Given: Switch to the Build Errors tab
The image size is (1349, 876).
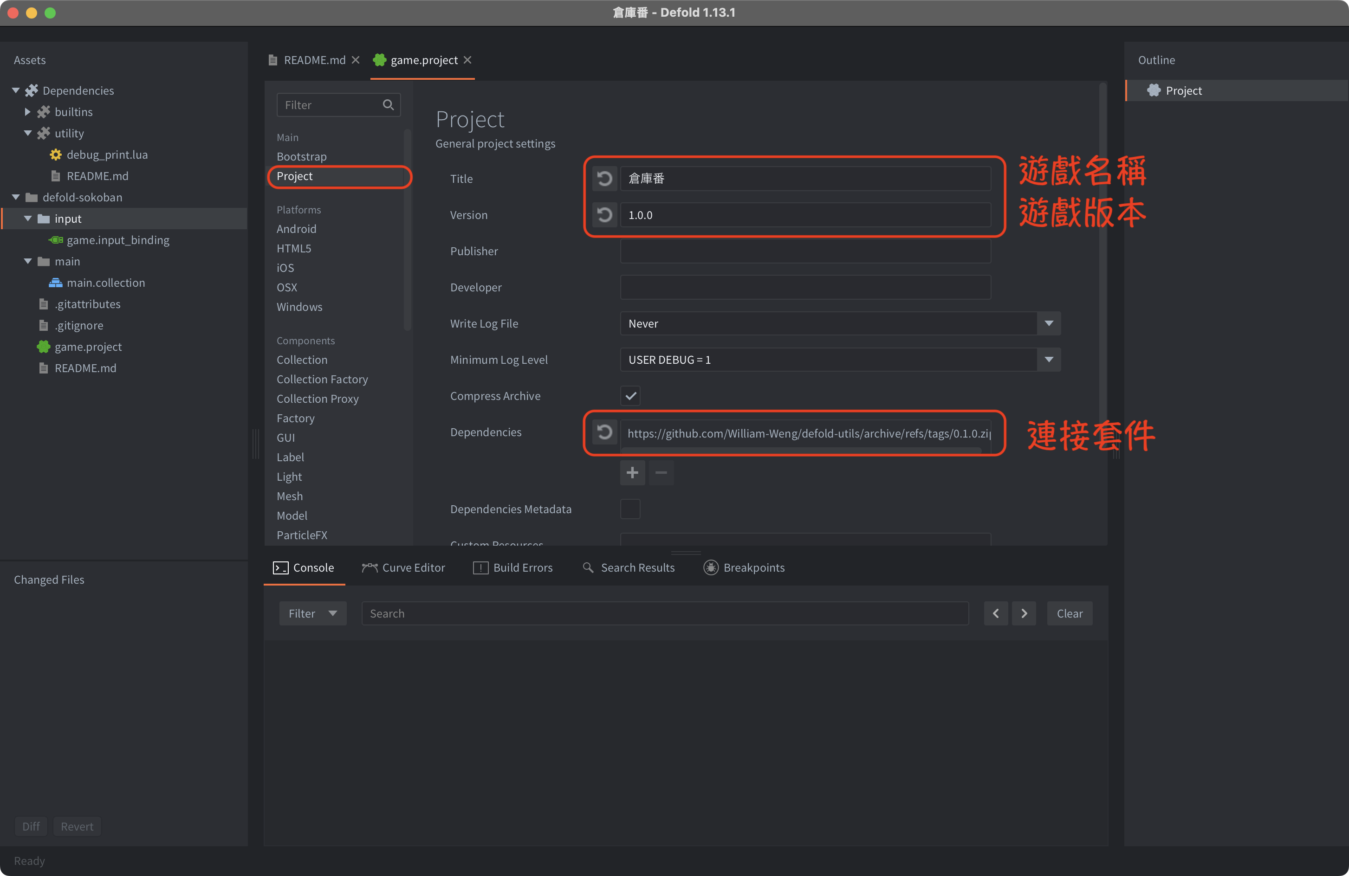Looking at the screenshot, I should pyautogui.click(x=512, y=568).
